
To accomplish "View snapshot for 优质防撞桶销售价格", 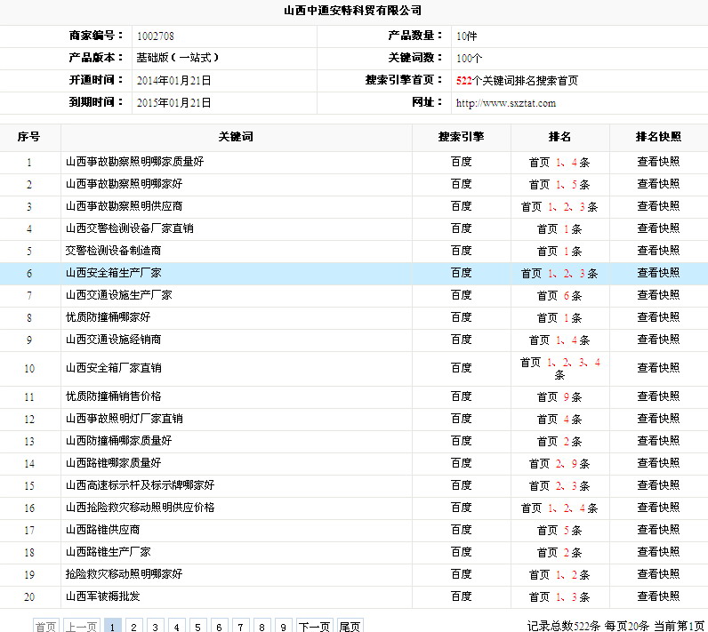I will [658, 396].
